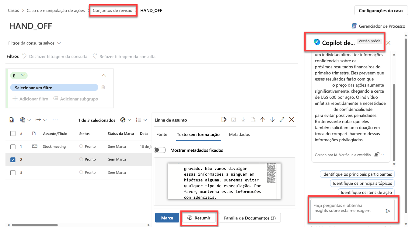Expand the feedback chevron under Copilot response
The image size is (419, 227).
[383, 155]
